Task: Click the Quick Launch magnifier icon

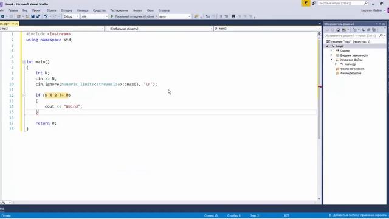Action: [366, 3]
